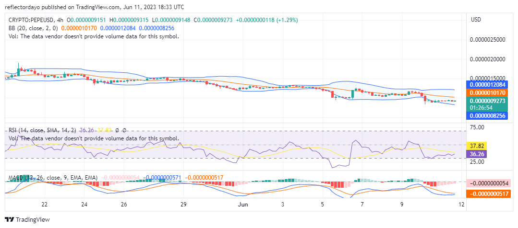Click the orange −0.0000000517 MACD axis tag

click(x=488, y=194)
